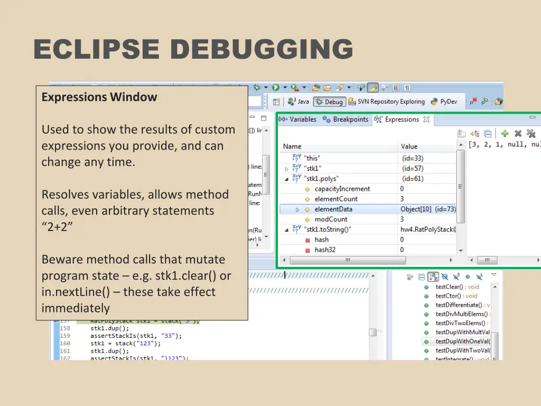Resume execution with the green run icon
The width and height of the screenshot is (541, 406).
pyautogui.click(x=275, y=87)
